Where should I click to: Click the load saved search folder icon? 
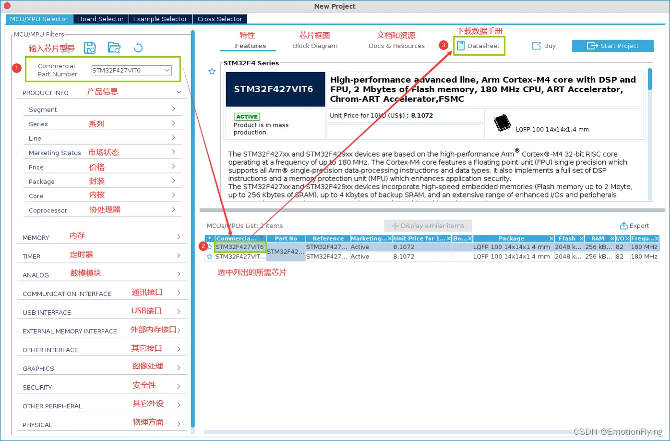(114, 48)
